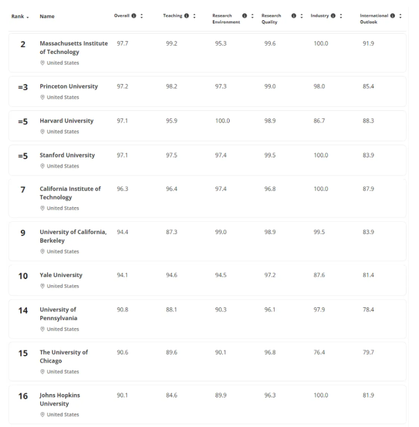The image size is (419, 427).
Task: Click location pin icon under Princeton University
Action: click(42, 98)
